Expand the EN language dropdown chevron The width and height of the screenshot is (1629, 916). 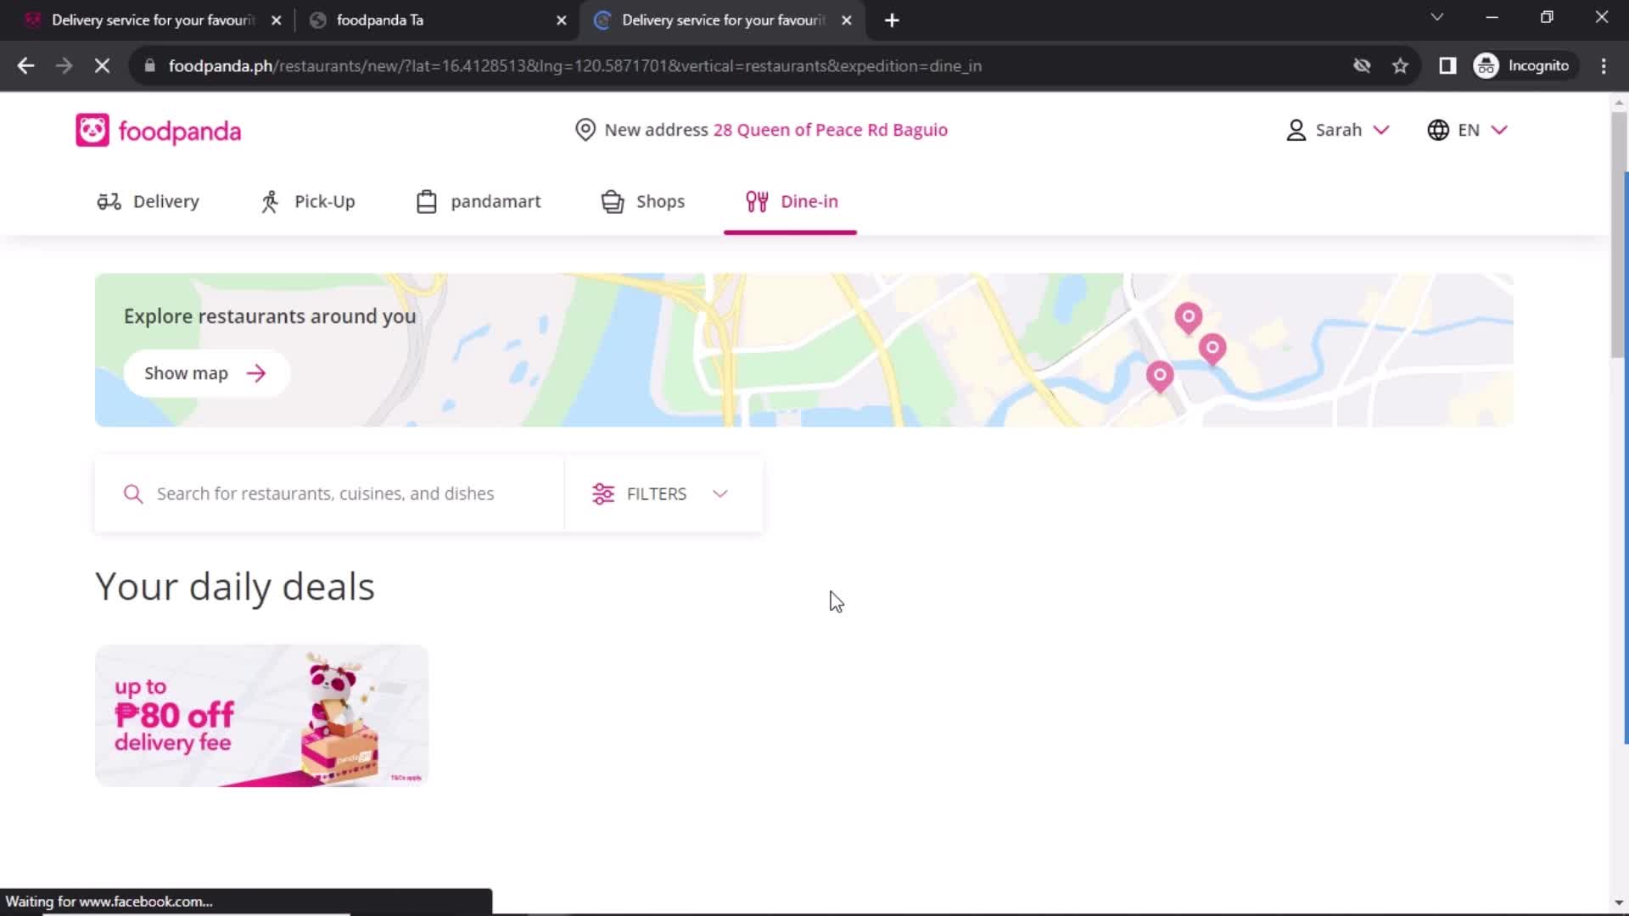[x=1499, y=130]
